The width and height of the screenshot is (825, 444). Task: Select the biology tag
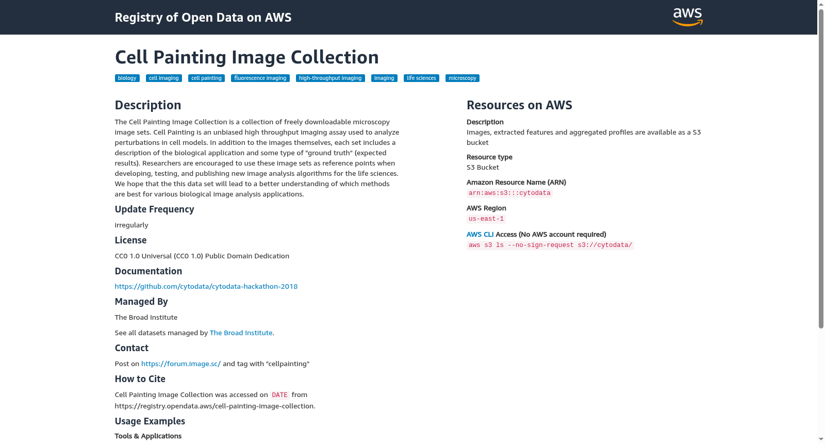point(127,78)
